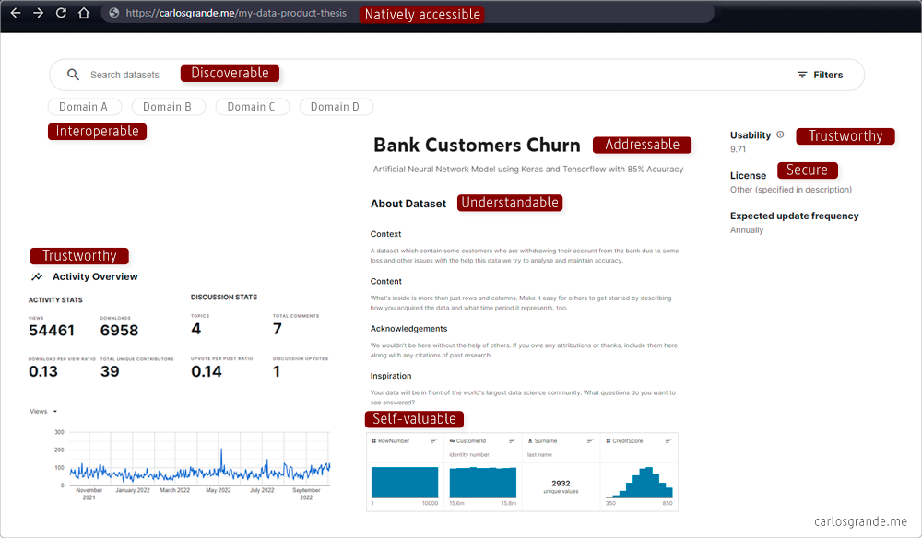Click the browser URL address bar

tap(230, 13)
